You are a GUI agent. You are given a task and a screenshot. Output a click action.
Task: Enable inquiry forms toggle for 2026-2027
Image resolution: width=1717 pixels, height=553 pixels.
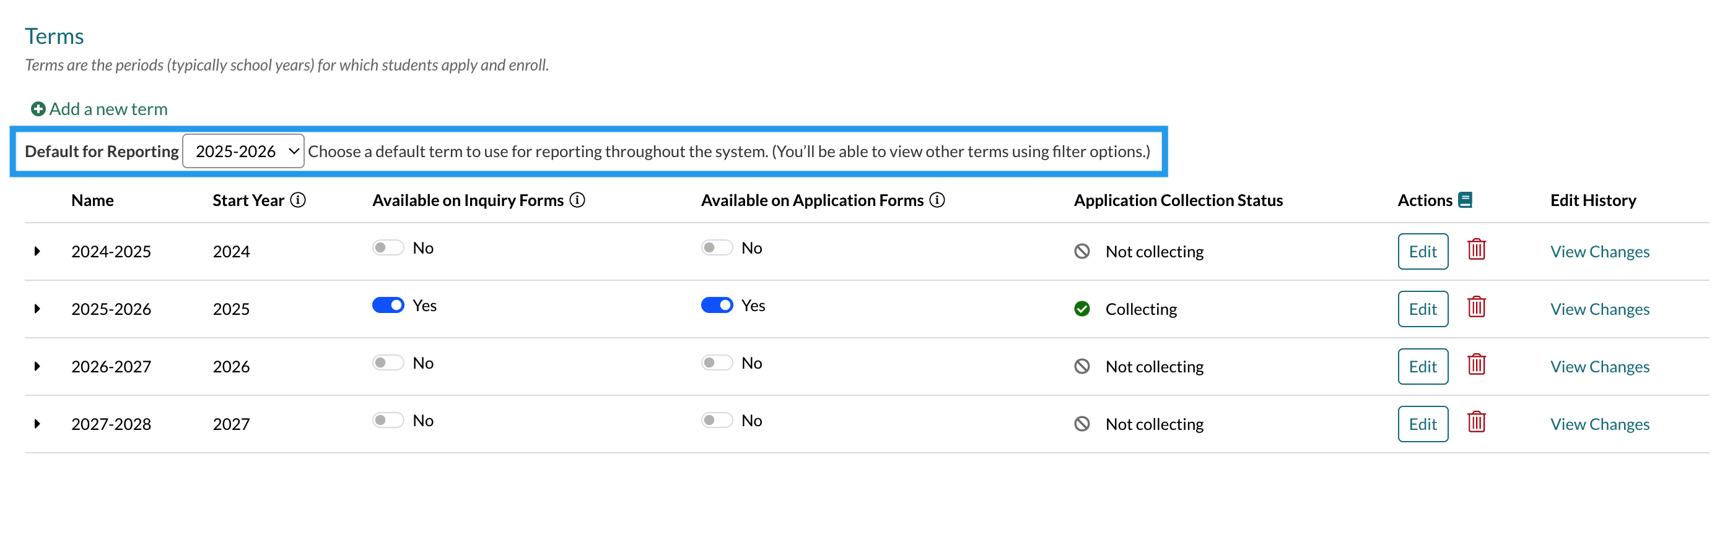(388, 363)
